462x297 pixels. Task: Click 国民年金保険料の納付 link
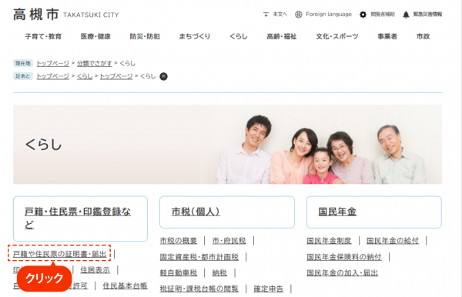click(344, 257)
